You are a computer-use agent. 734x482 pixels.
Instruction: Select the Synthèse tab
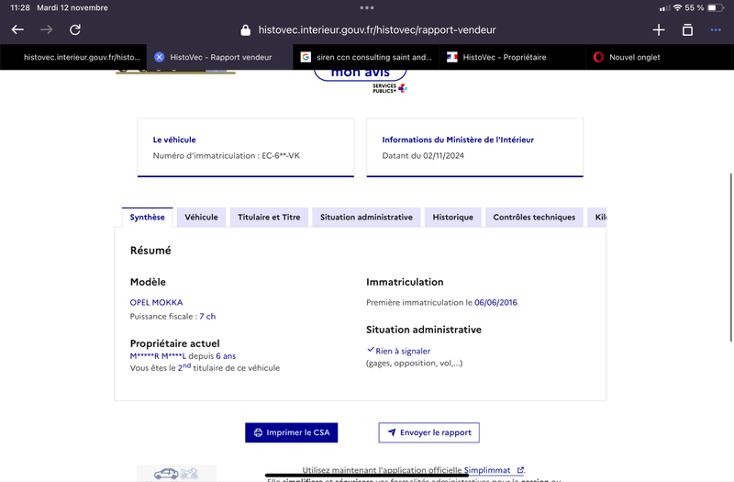148,218
